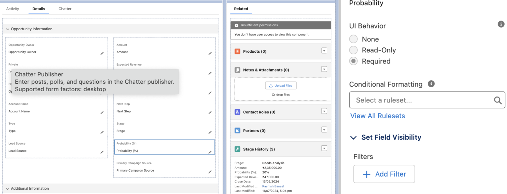Click the Notes & Attachments icon
The height and width of the screenshot is (194, 507).
tap(237, 70)
